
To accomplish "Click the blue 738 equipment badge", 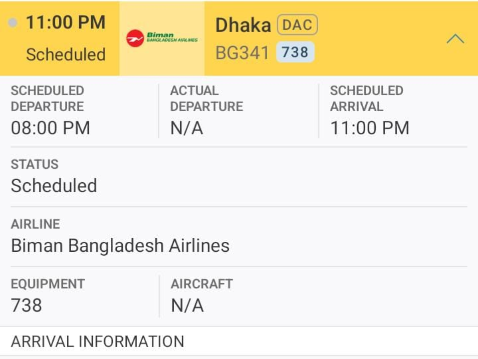I will pos(295,53).
